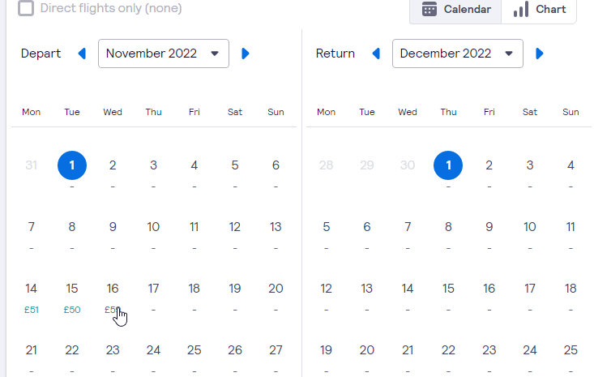Choose November 20 in departure calendar
Screen dimensions: 594x377
(276, 289)
